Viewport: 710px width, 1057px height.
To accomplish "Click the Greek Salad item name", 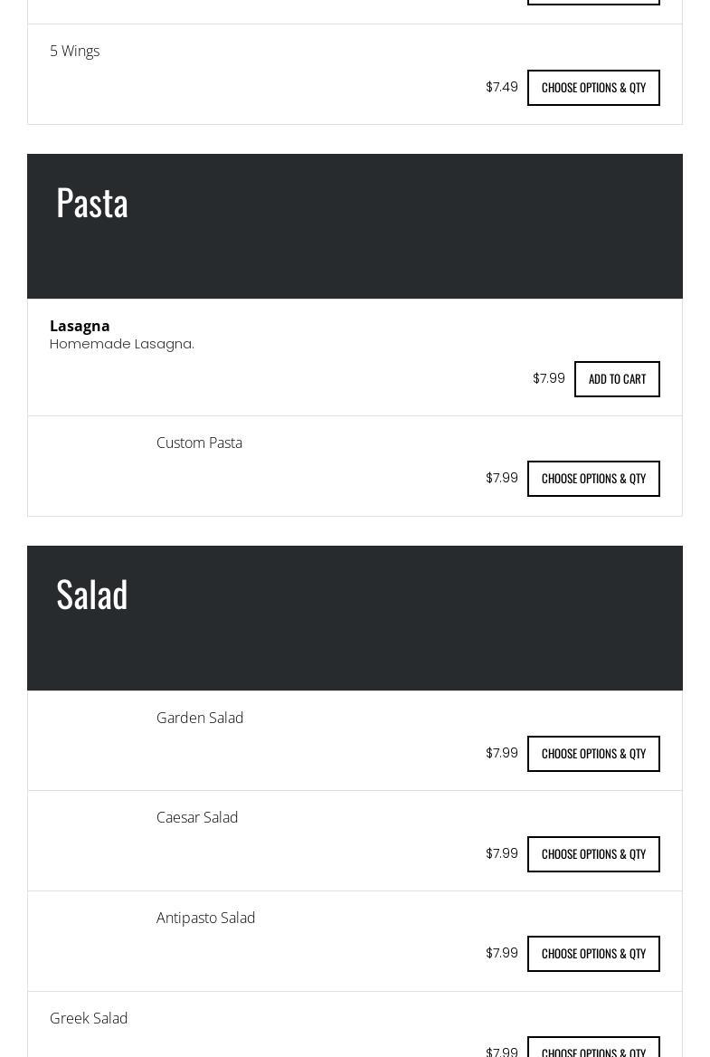I will [89, 1018].
